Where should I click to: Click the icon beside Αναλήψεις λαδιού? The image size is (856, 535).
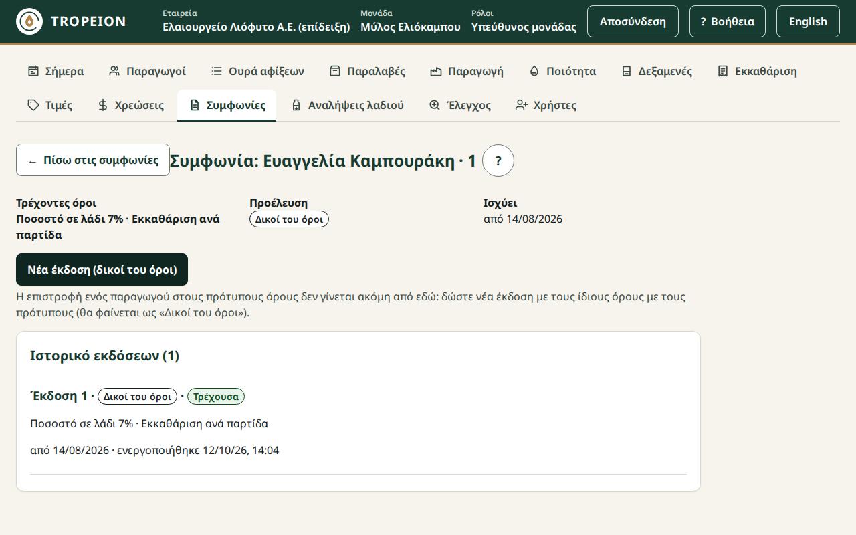(x=296, y=105)
